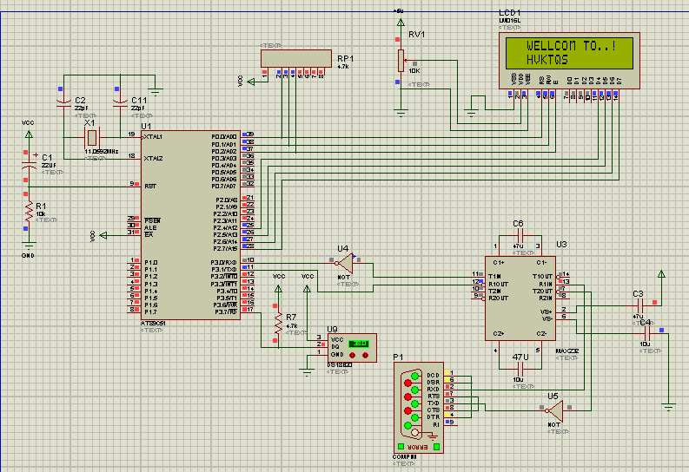Select the U5 NOT gate

point(553,410)
